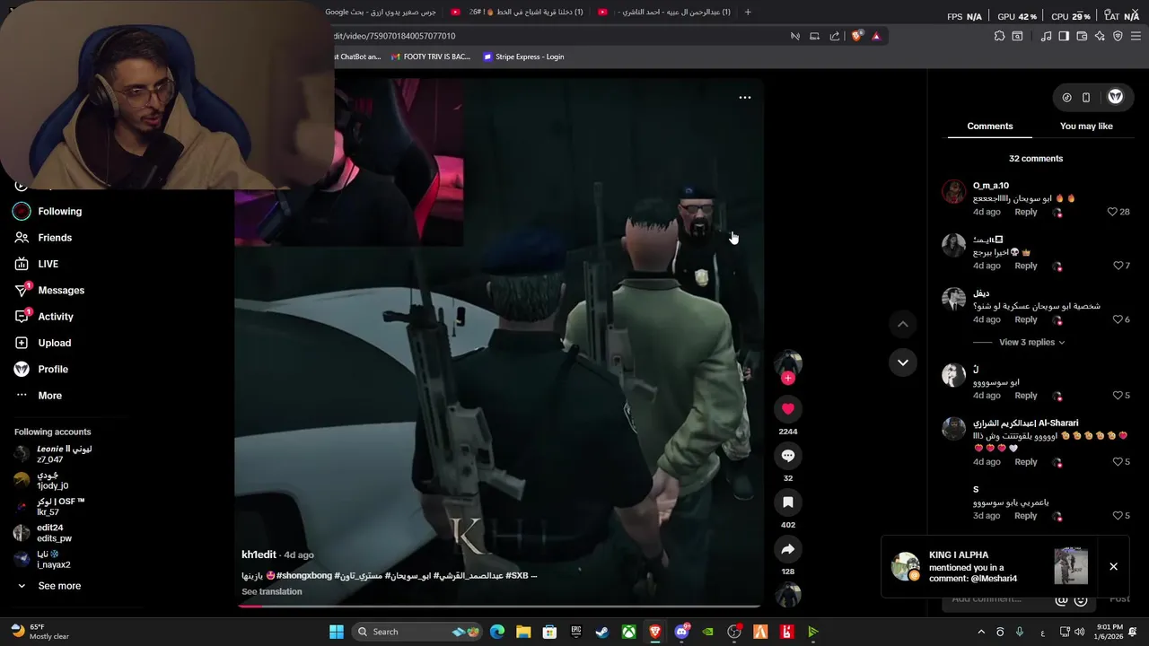Like the comment with 7 likes
1149x646 pixels.
1117,266
